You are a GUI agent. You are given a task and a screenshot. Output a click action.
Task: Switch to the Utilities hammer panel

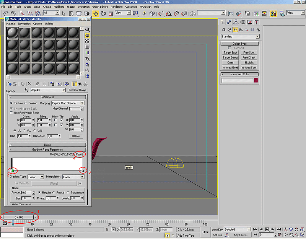click(x=257, y=22)
